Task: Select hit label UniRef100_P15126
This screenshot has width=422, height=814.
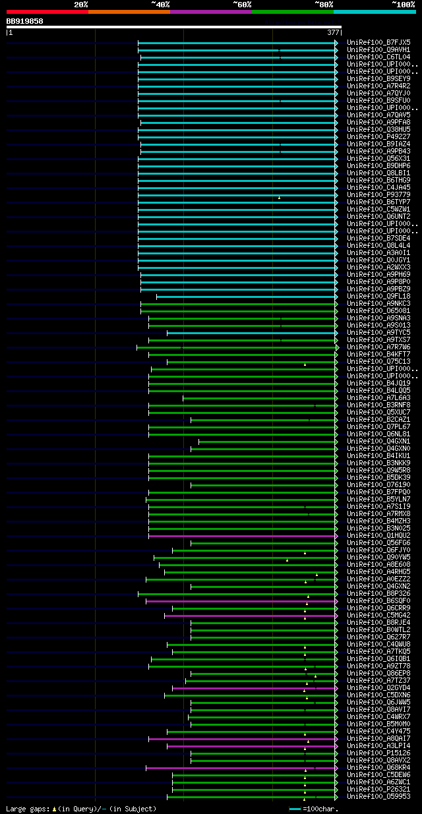Action: (378, 753)
